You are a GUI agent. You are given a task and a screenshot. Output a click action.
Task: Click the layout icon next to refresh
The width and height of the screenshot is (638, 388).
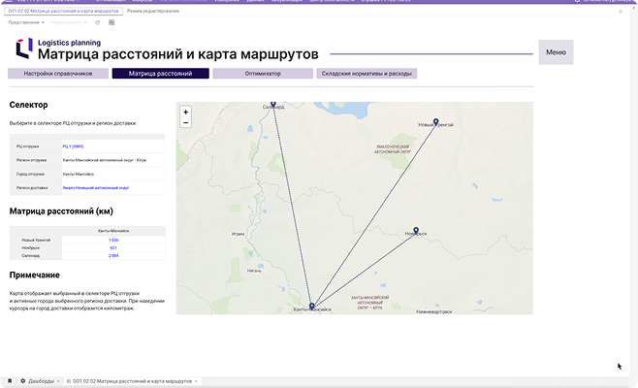[x=111, y=21]
